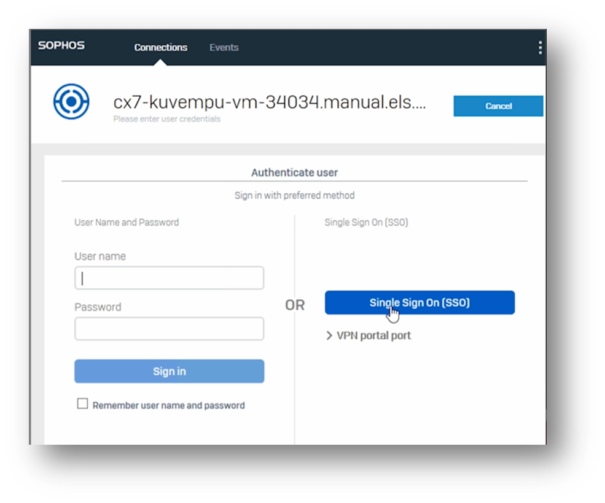
Task: Authenticate with Single Sign On (SSO)
Action: 420,302
